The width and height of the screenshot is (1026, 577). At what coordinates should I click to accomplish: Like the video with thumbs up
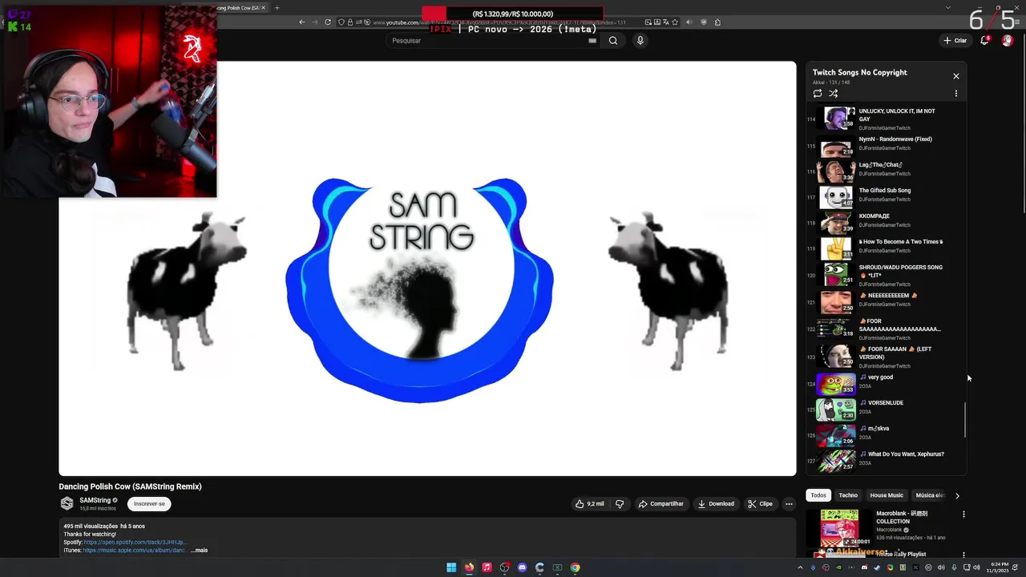pos(589,504)
